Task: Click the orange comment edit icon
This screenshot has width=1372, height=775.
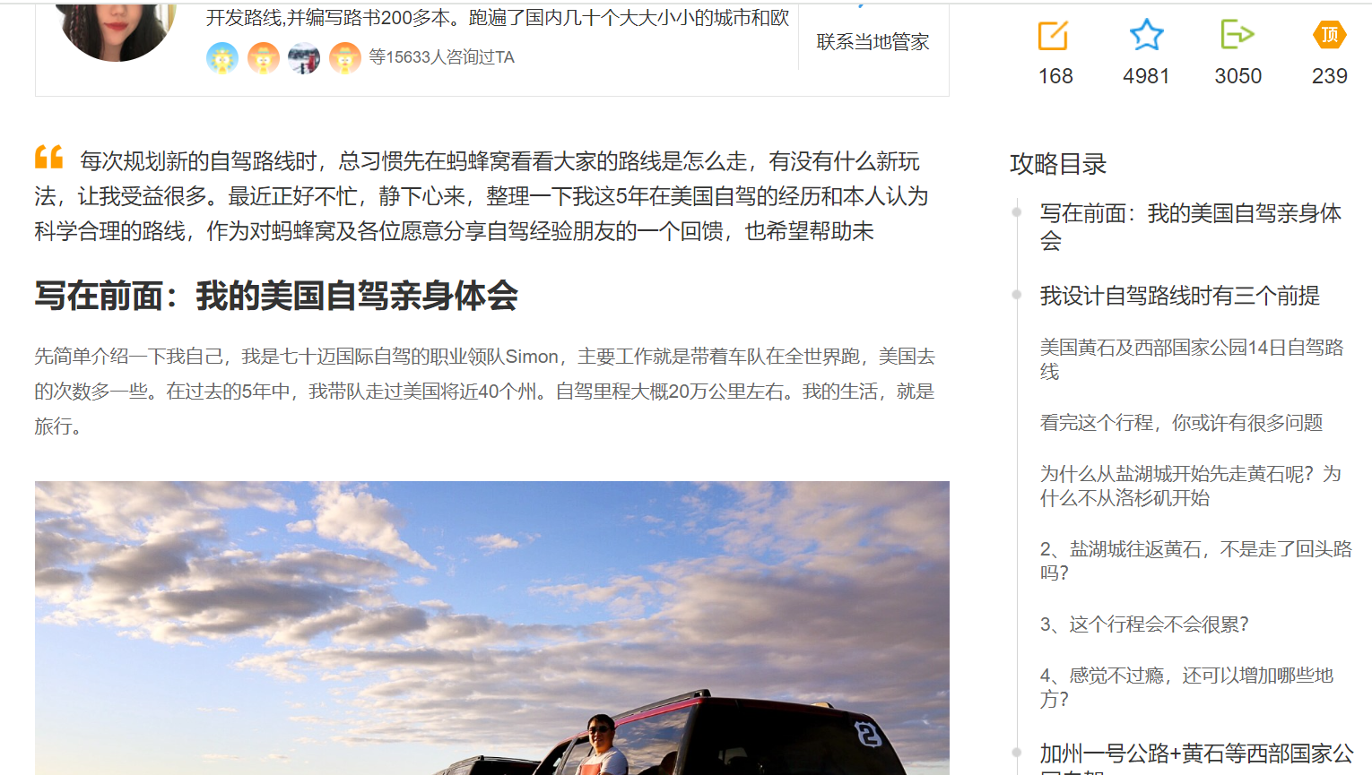Action: (x=1054, y=36)
